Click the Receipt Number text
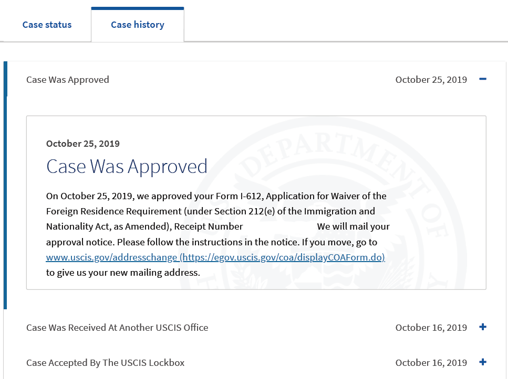This screenshot has height=379, width=508. click(x=209, y=226)
